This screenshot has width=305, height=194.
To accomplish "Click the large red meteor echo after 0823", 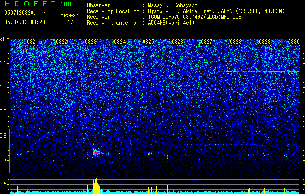I will click(x=97, y=153).
